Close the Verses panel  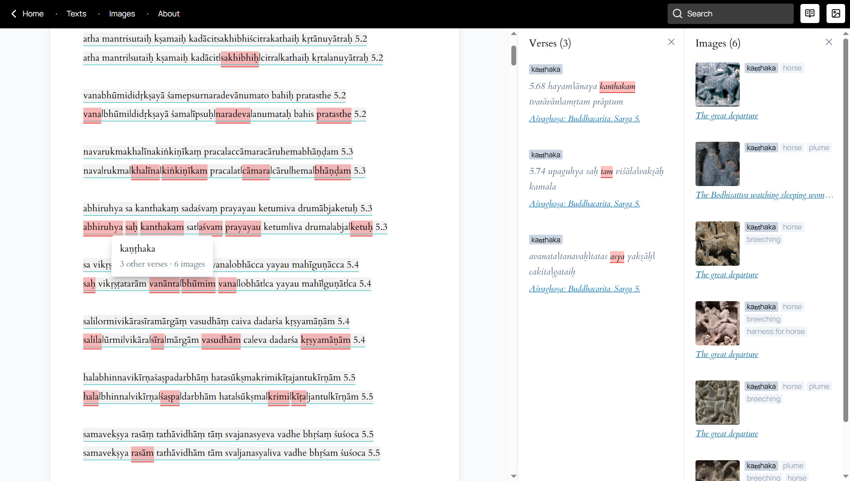pyautogui.click(x=671, y=42)
